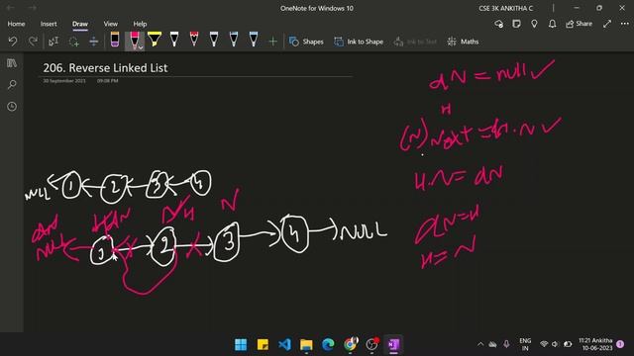Open volume control in system tray
The height and width of the screenshot is (356, 634).
pyautogui.click(x=555, y=344)
